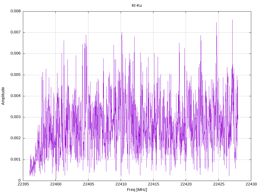
Task: Click the tallest spectrum peak near 22427 MHz
Action: (232, 20)
